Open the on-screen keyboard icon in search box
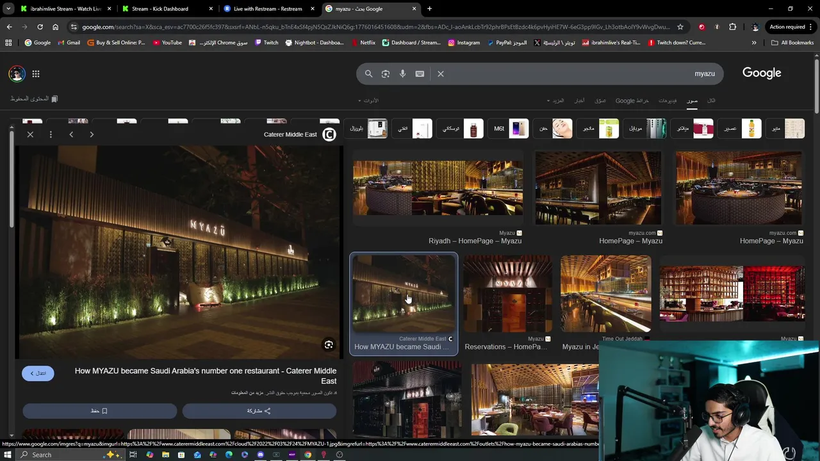 420,74
